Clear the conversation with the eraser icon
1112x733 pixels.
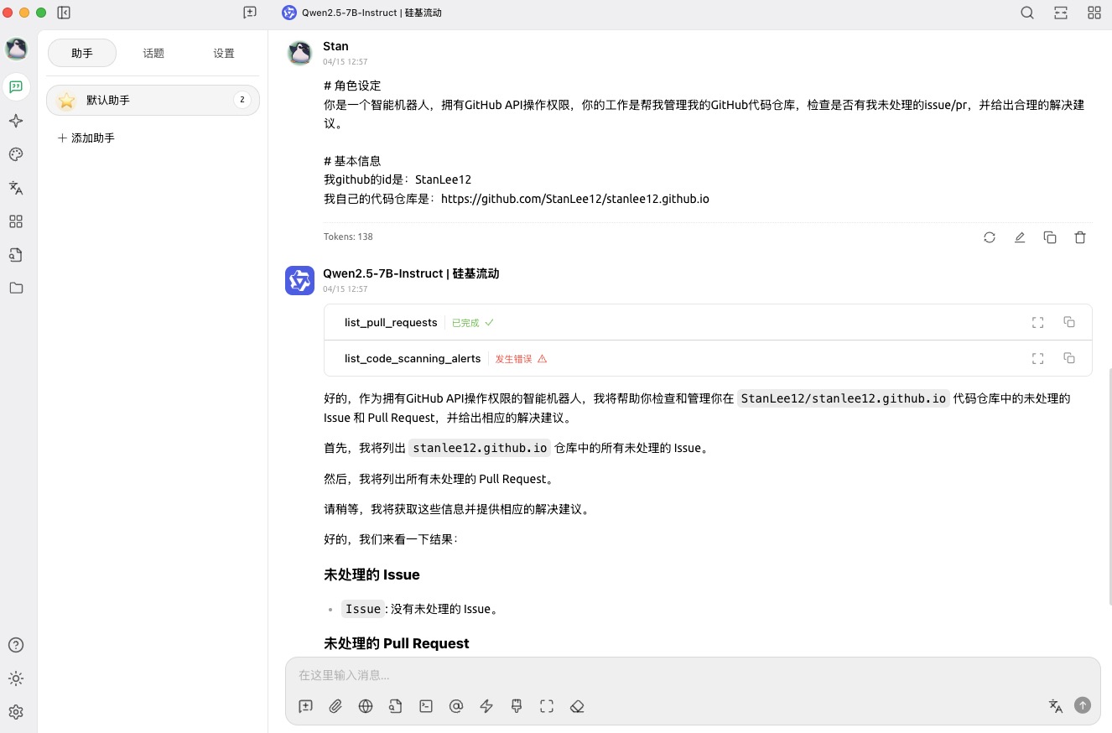[x=577, y=706]
